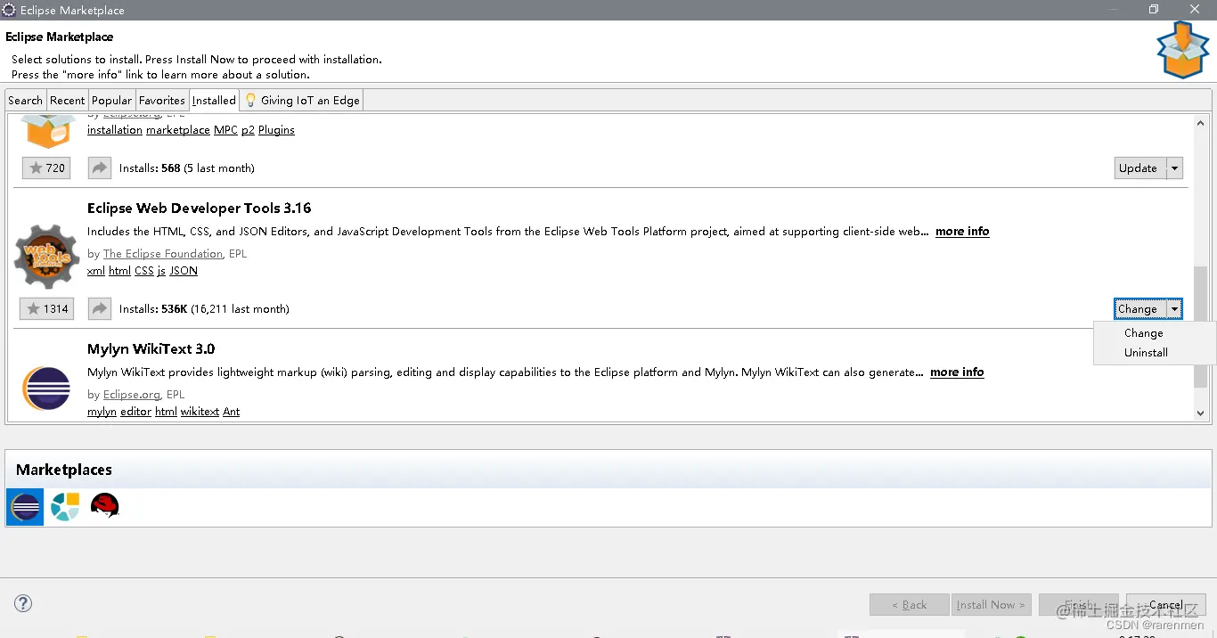
Task: Choose Uninstall from the dropdown menu
Action: click(x=1146, y=353)
